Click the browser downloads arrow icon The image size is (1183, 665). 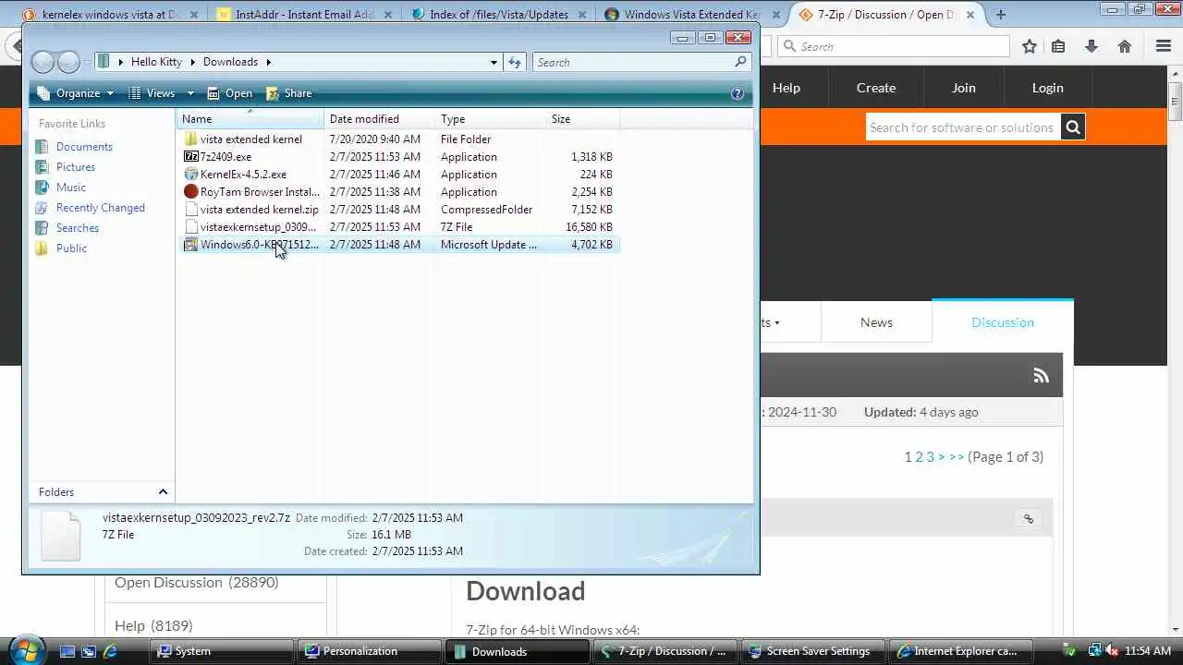(1092, 46)
